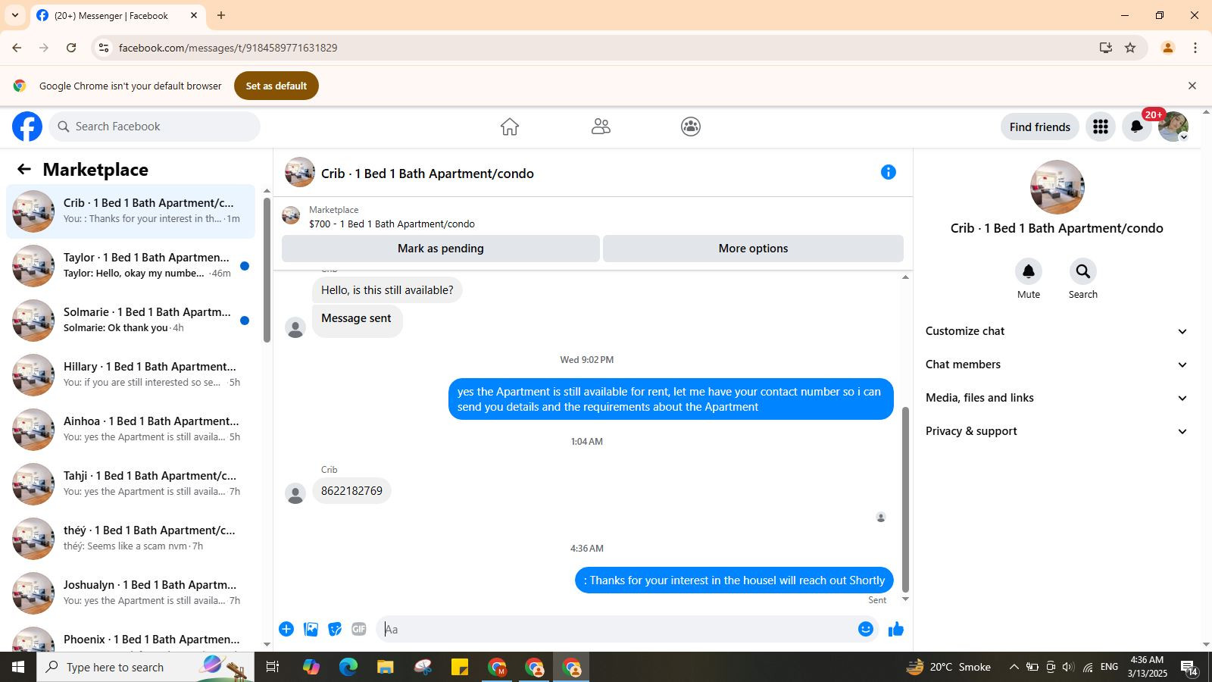Image resolution: width=1212 pixels, height=682 pixels.
Task: Focus the Search Facebook field
Action: [155, 127]
